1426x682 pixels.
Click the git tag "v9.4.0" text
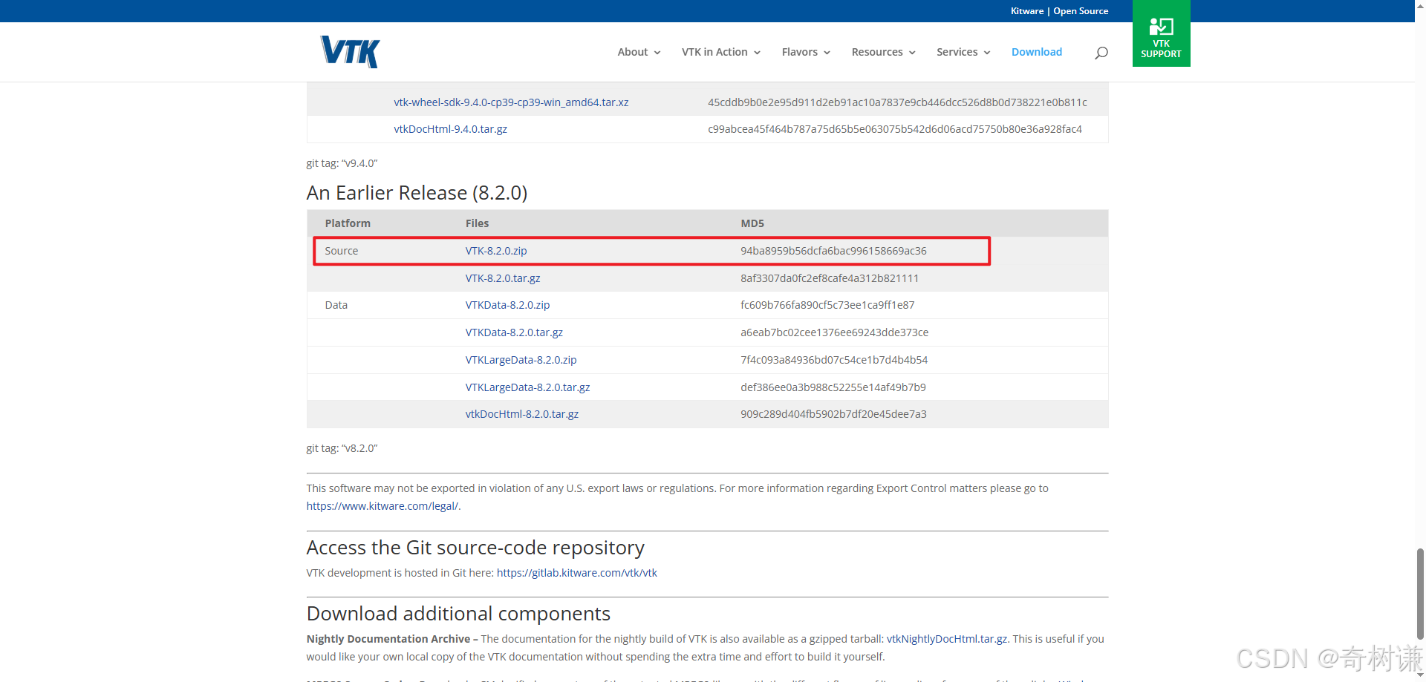(342, 163)
